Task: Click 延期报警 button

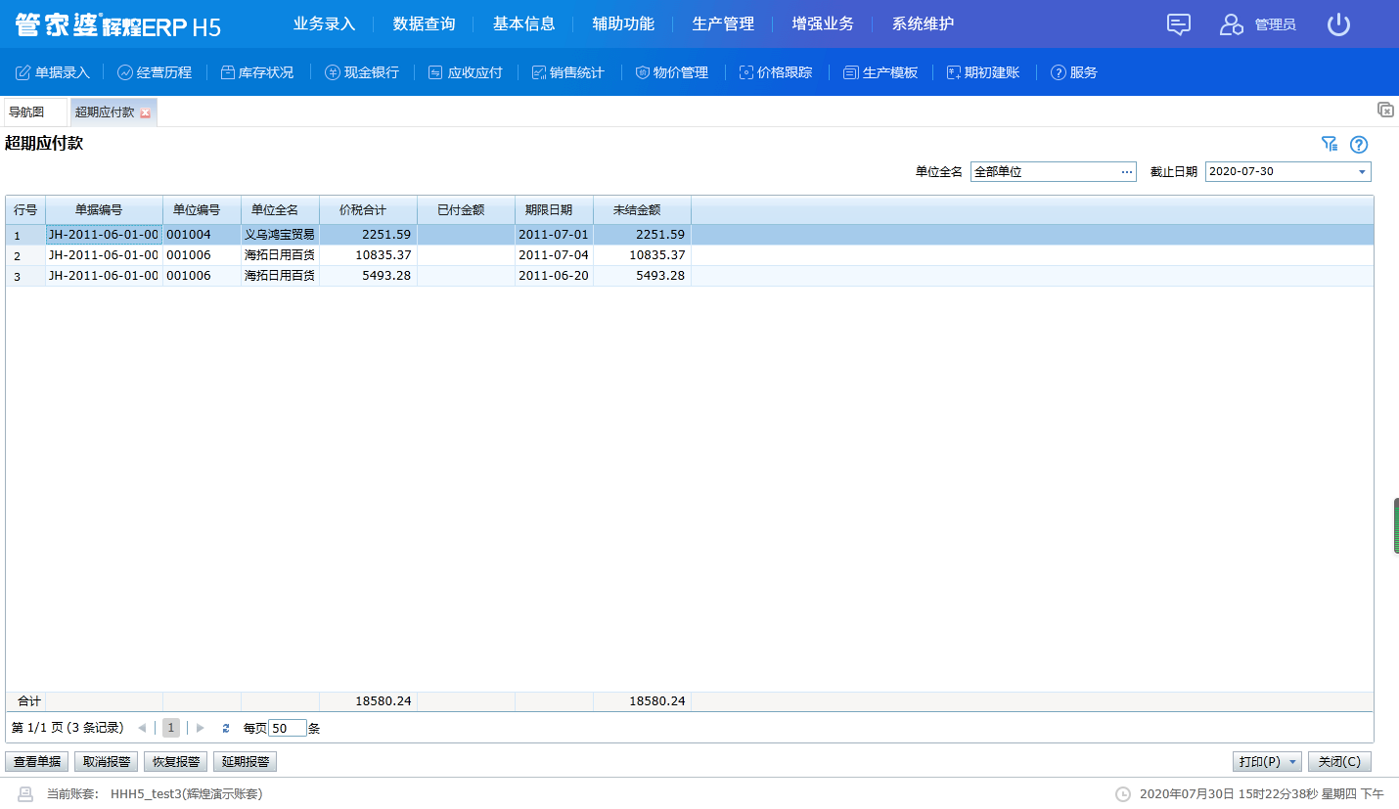Action: click(245, 762)
